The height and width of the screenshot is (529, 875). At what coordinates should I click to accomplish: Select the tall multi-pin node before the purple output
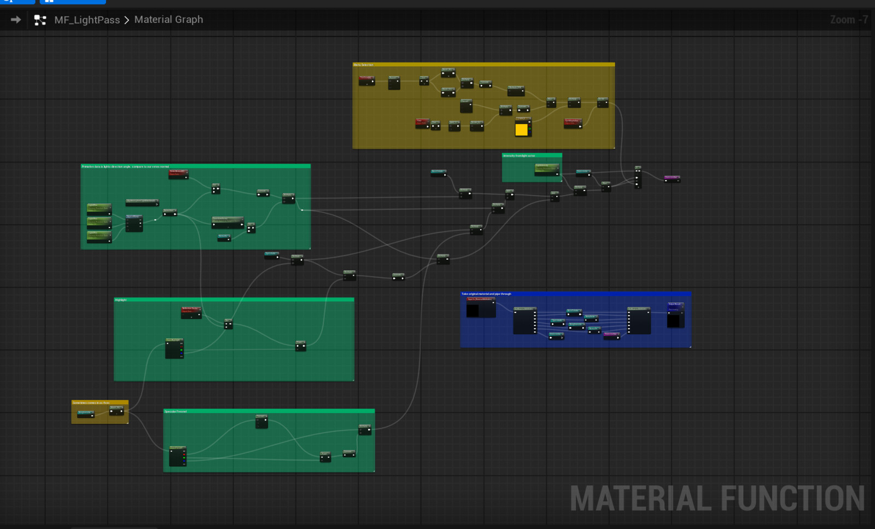pyautogui.click(x=638, y=177)
